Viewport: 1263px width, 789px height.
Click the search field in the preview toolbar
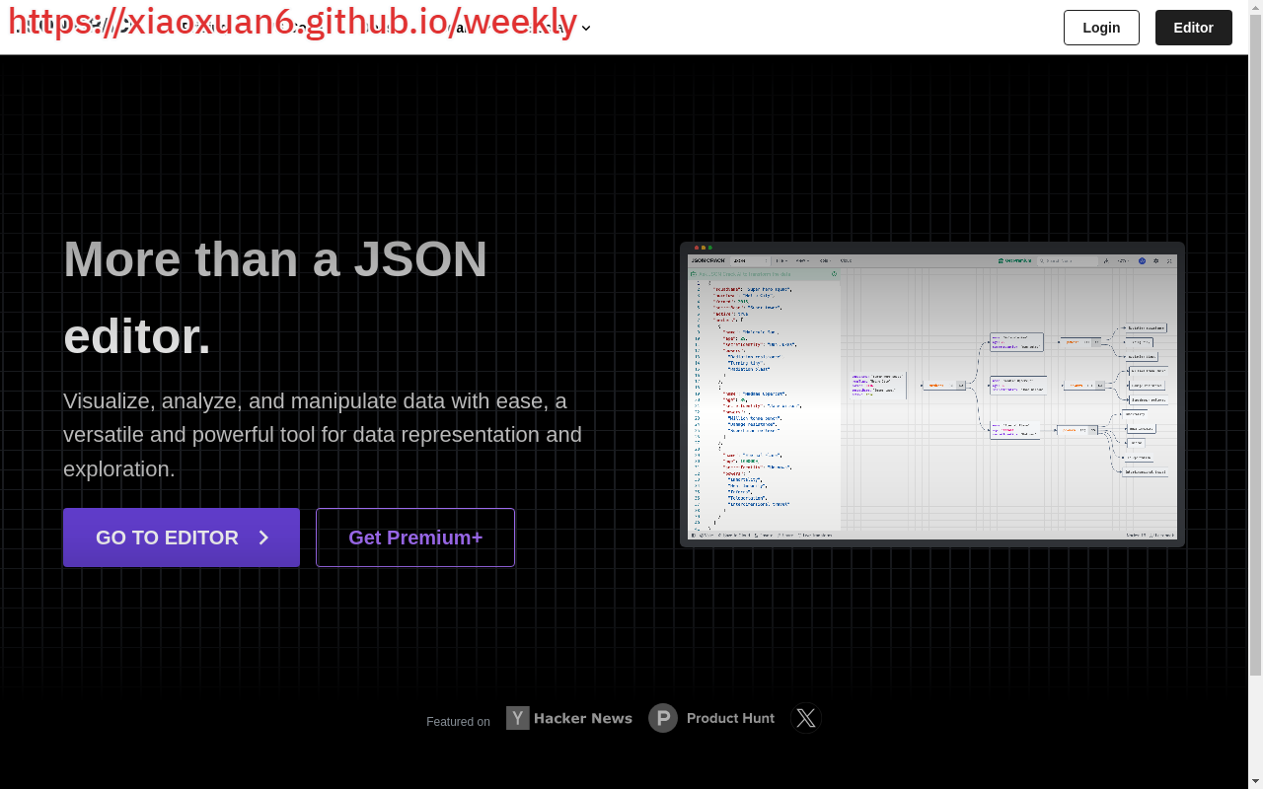[1066, 261]
